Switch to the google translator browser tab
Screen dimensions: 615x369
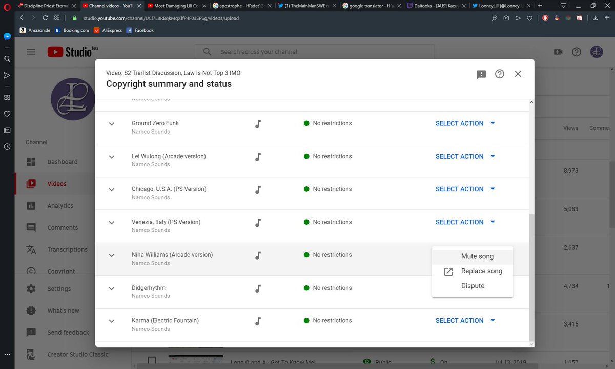(x=371, y=6)
